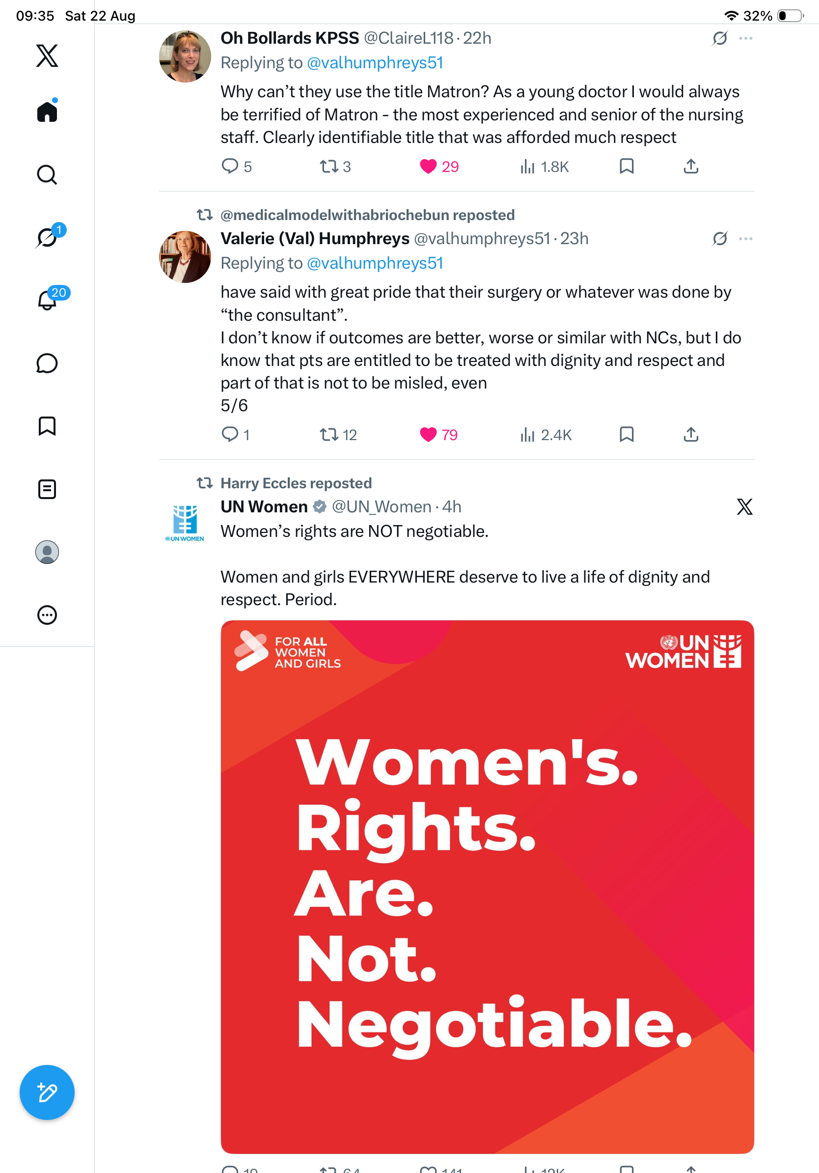
Task: Share the Valerie Humphreys post
Action: coord(691,435)
